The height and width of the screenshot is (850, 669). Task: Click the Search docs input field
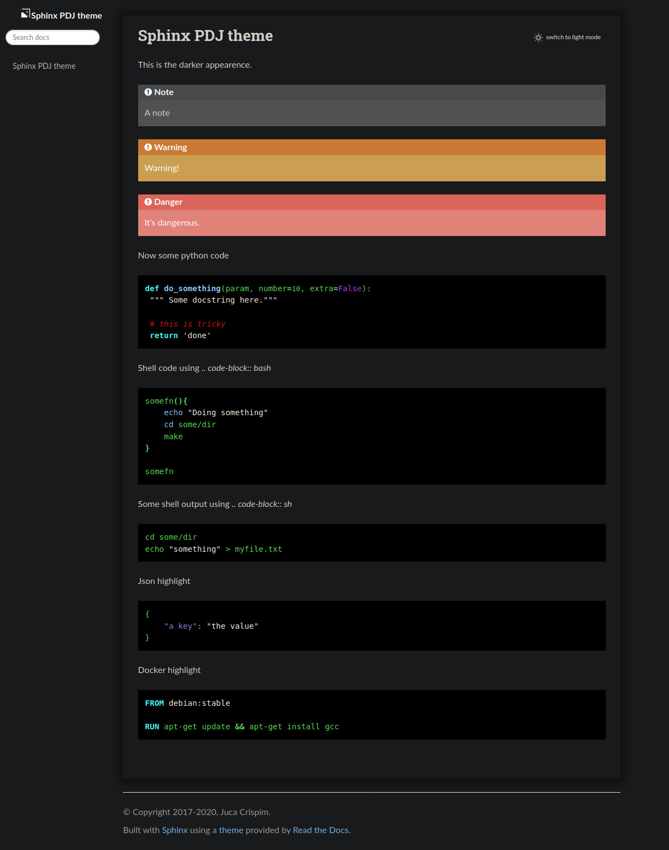52,37
